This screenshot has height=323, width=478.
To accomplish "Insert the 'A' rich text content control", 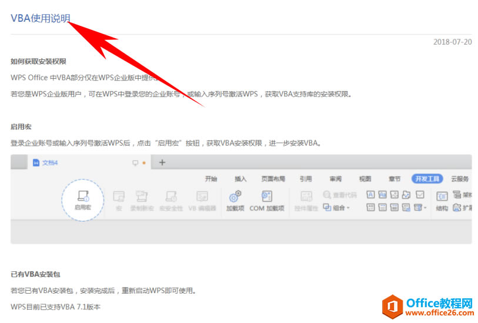I will pyautogui.click(x=370, y=194).
